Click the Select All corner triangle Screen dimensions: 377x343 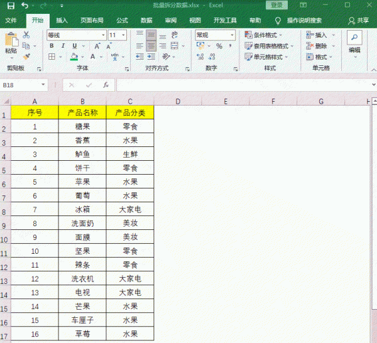pyautogui.click(x=6, y=101)
